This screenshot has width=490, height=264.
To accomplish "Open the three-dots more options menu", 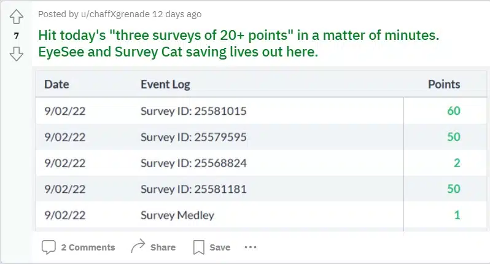I will point(250,247).
